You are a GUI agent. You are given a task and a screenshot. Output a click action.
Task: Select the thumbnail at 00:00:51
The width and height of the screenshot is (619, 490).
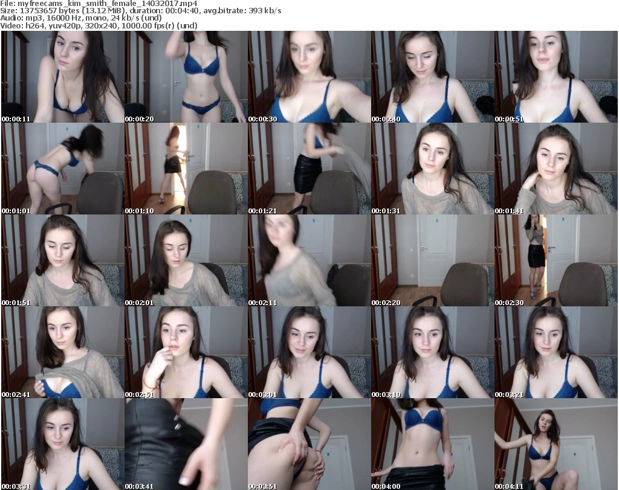pos(556,77)
